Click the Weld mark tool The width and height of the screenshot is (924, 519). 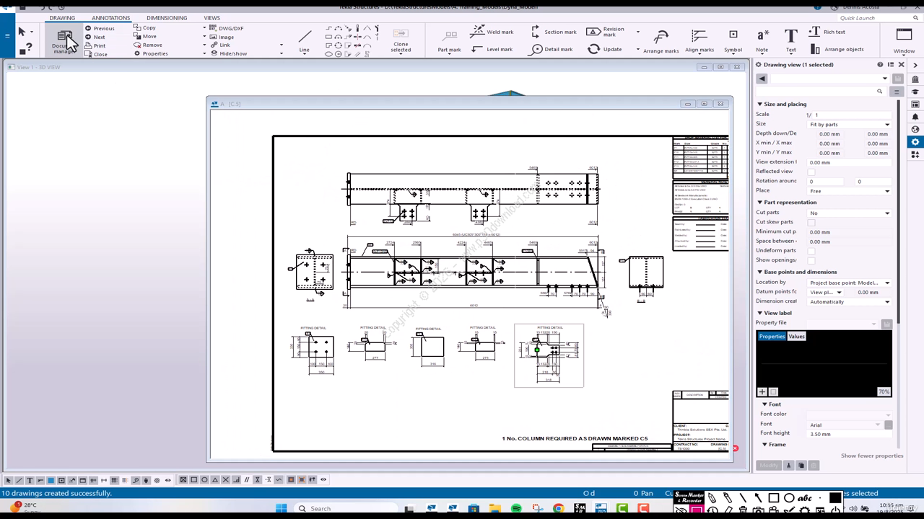tap(492, 32)
